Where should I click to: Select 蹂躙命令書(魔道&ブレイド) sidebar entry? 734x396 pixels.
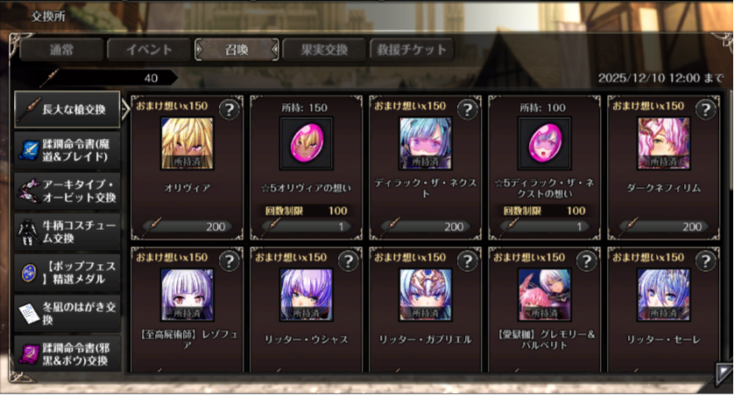[67, 150]
